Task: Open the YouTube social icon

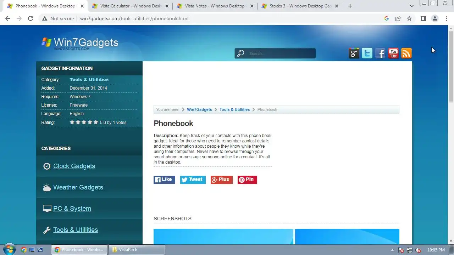Action: (x=393, y=53)
